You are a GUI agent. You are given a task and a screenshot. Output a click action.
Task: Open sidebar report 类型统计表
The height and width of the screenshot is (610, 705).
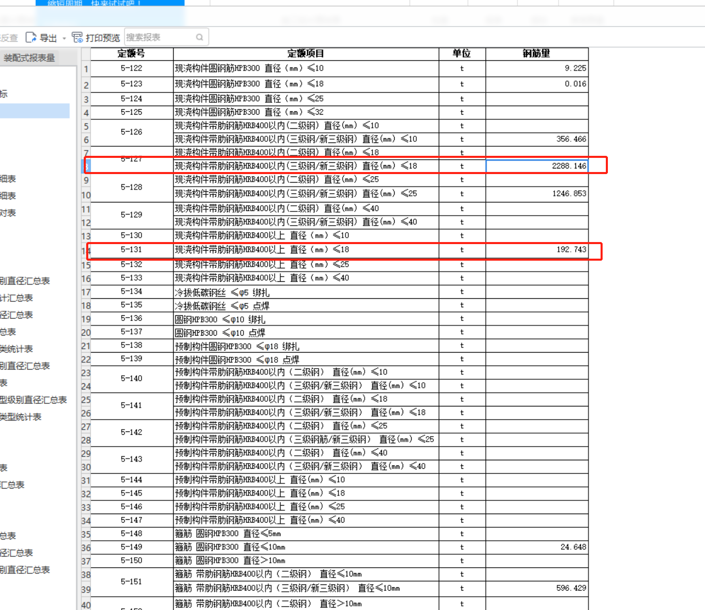pyautogui.click(x=21, y=417)
